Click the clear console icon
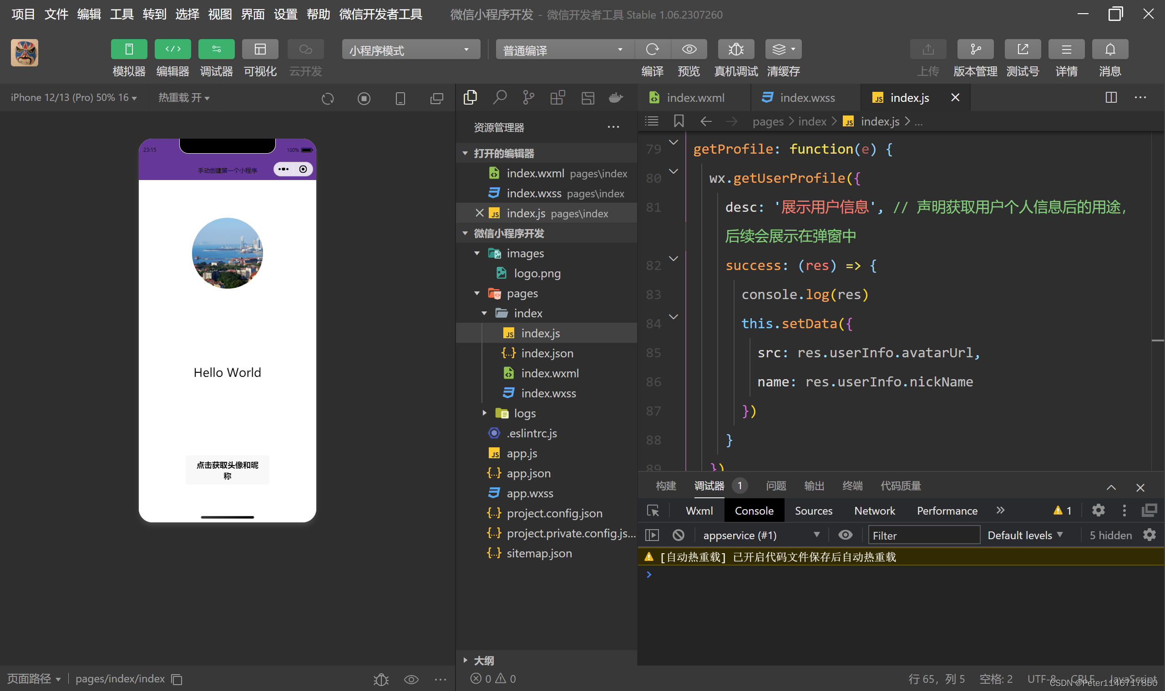Image resolution: width=1165 pixels, height=691 pixels. 679,535
